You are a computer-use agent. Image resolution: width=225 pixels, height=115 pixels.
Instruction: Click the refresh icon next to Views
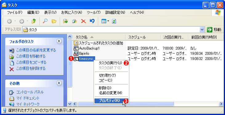click(x=114, y=21)
